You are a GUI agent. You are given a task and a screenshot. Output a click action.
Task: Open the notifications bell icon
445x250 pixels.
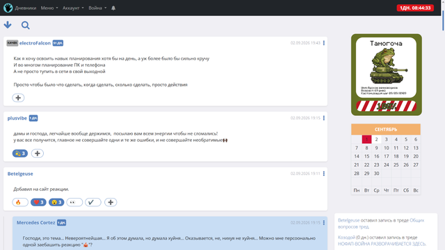pyautogui.click(x=113, y=8)
